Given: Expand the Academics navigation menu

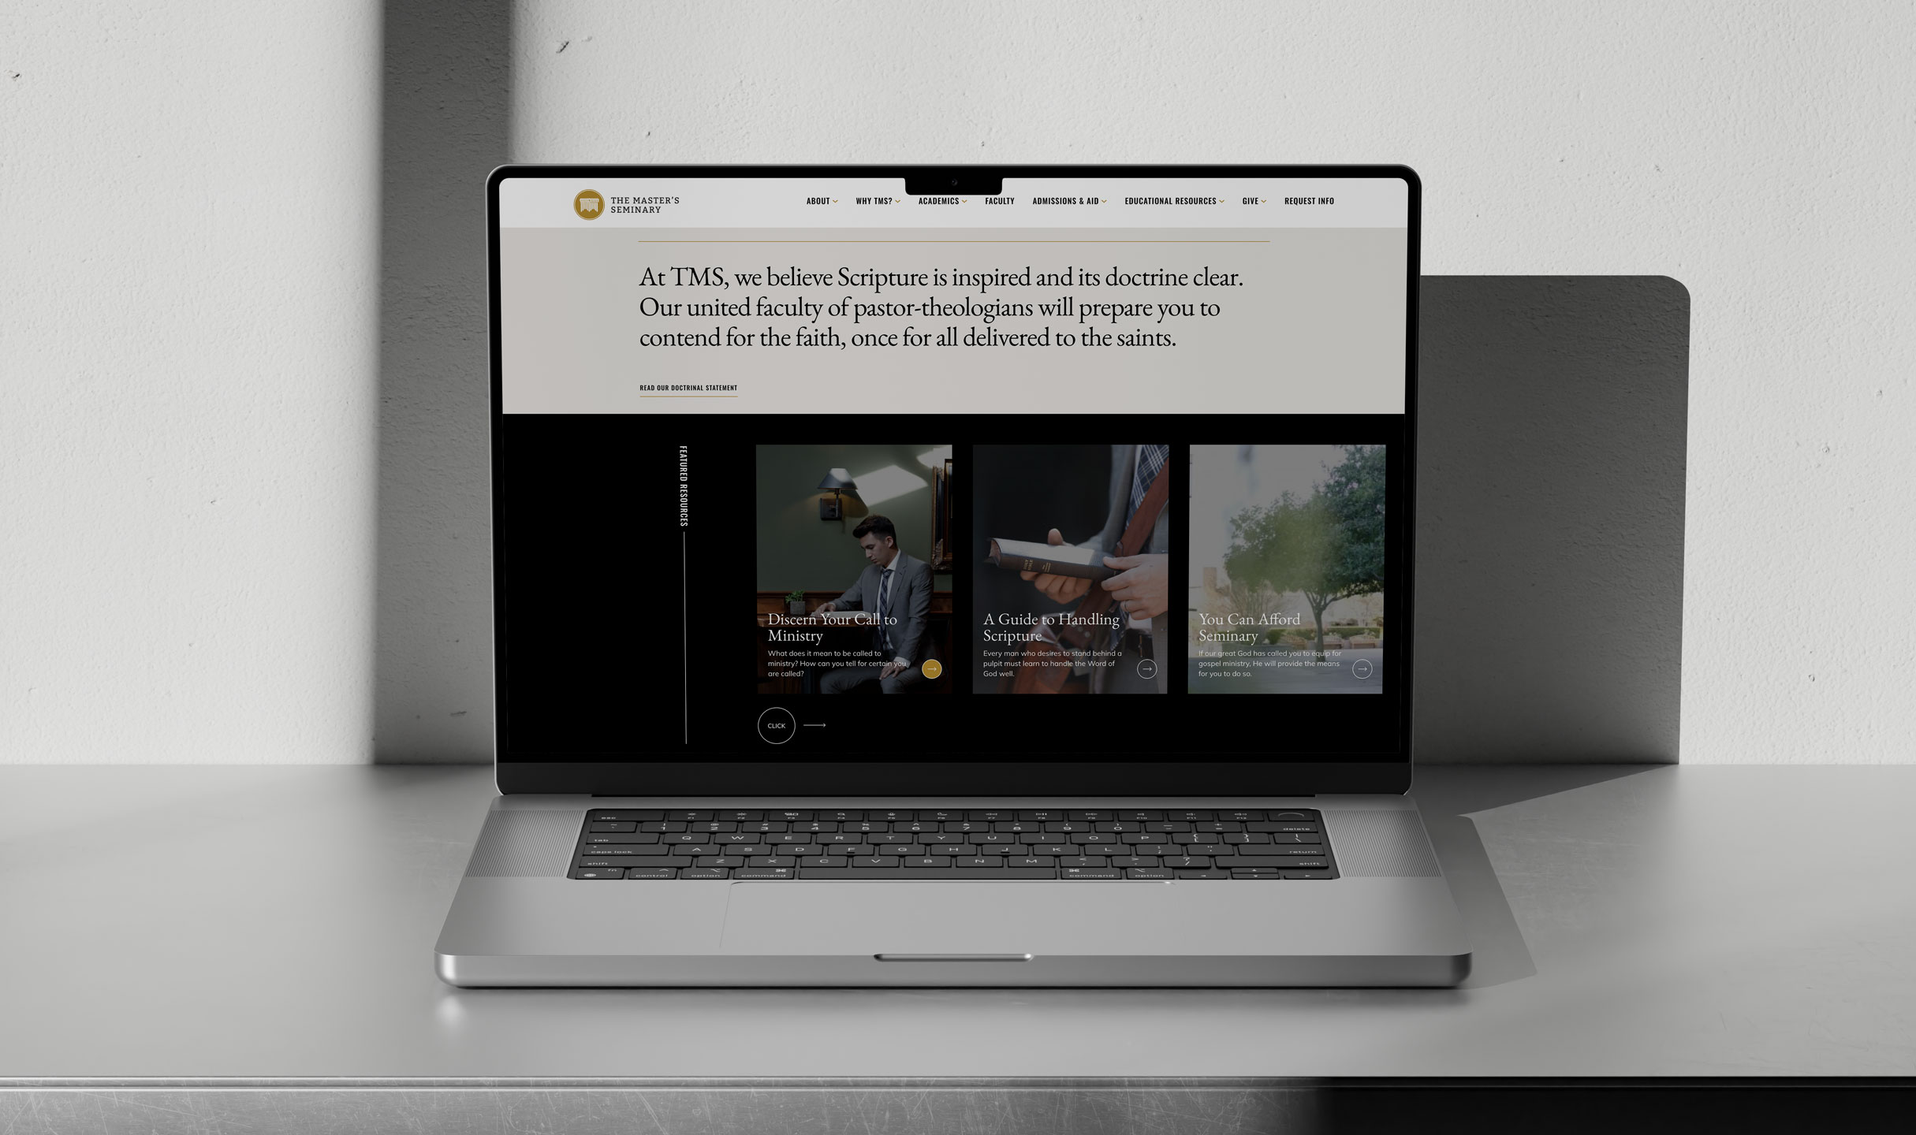Looking at the screenshot, I should (x=941, y=201).
